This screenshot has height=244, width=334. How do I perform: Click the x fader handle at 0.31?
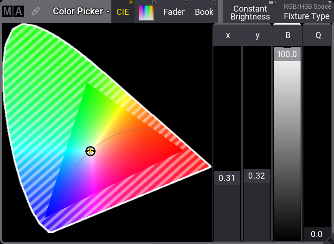(227, 178)
